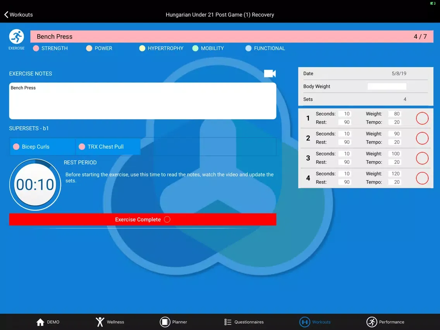This screenshot has width=440, height=330.
Task: Edit set 3 Tempo value
Action: click(395, 162)
